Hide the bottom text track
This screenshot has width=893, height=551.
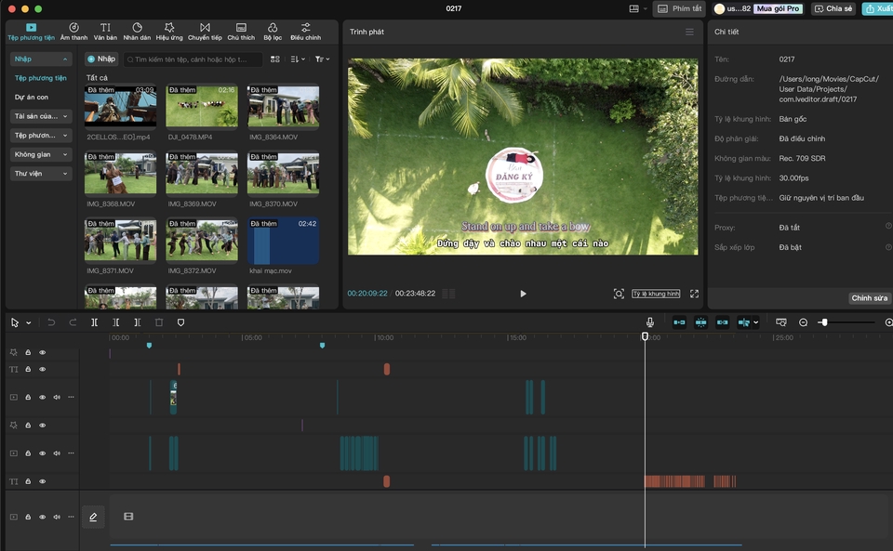coord(42,481)
